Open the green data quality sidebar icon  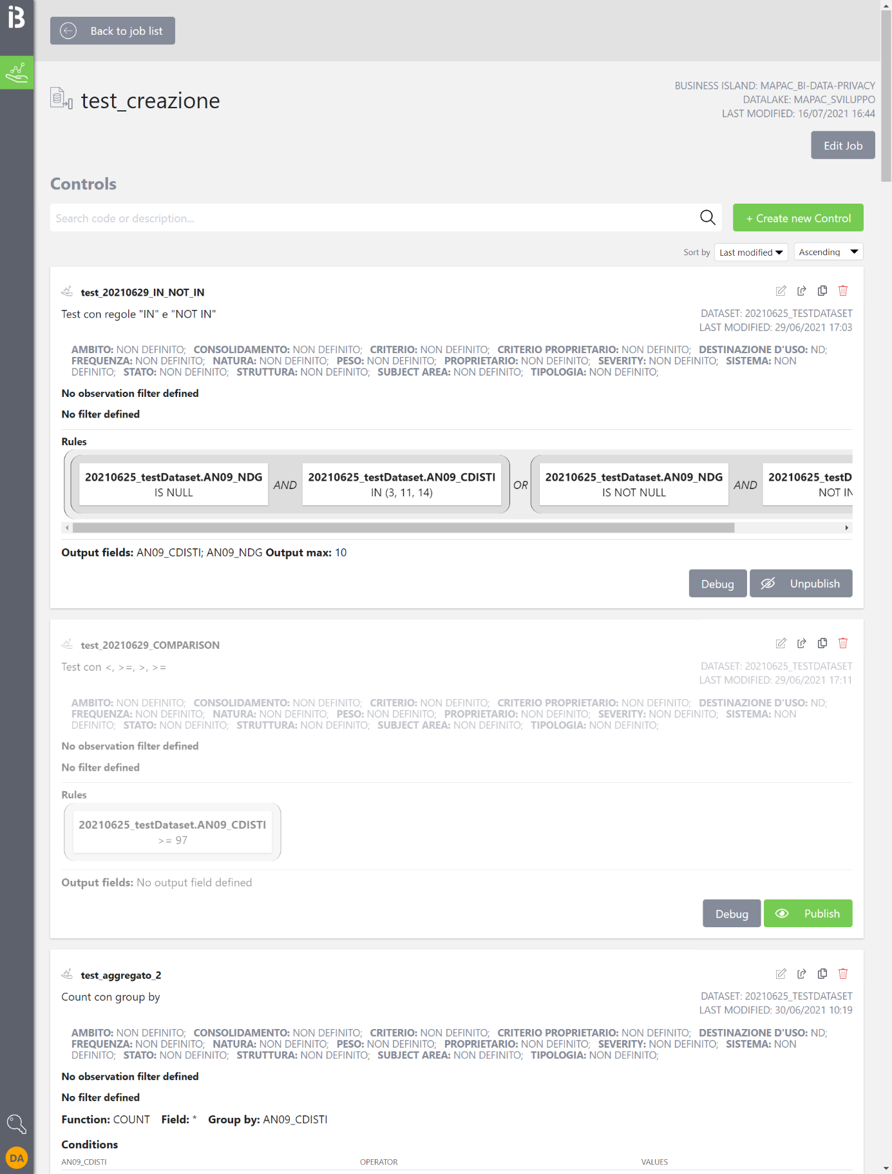tap(17, 72)
